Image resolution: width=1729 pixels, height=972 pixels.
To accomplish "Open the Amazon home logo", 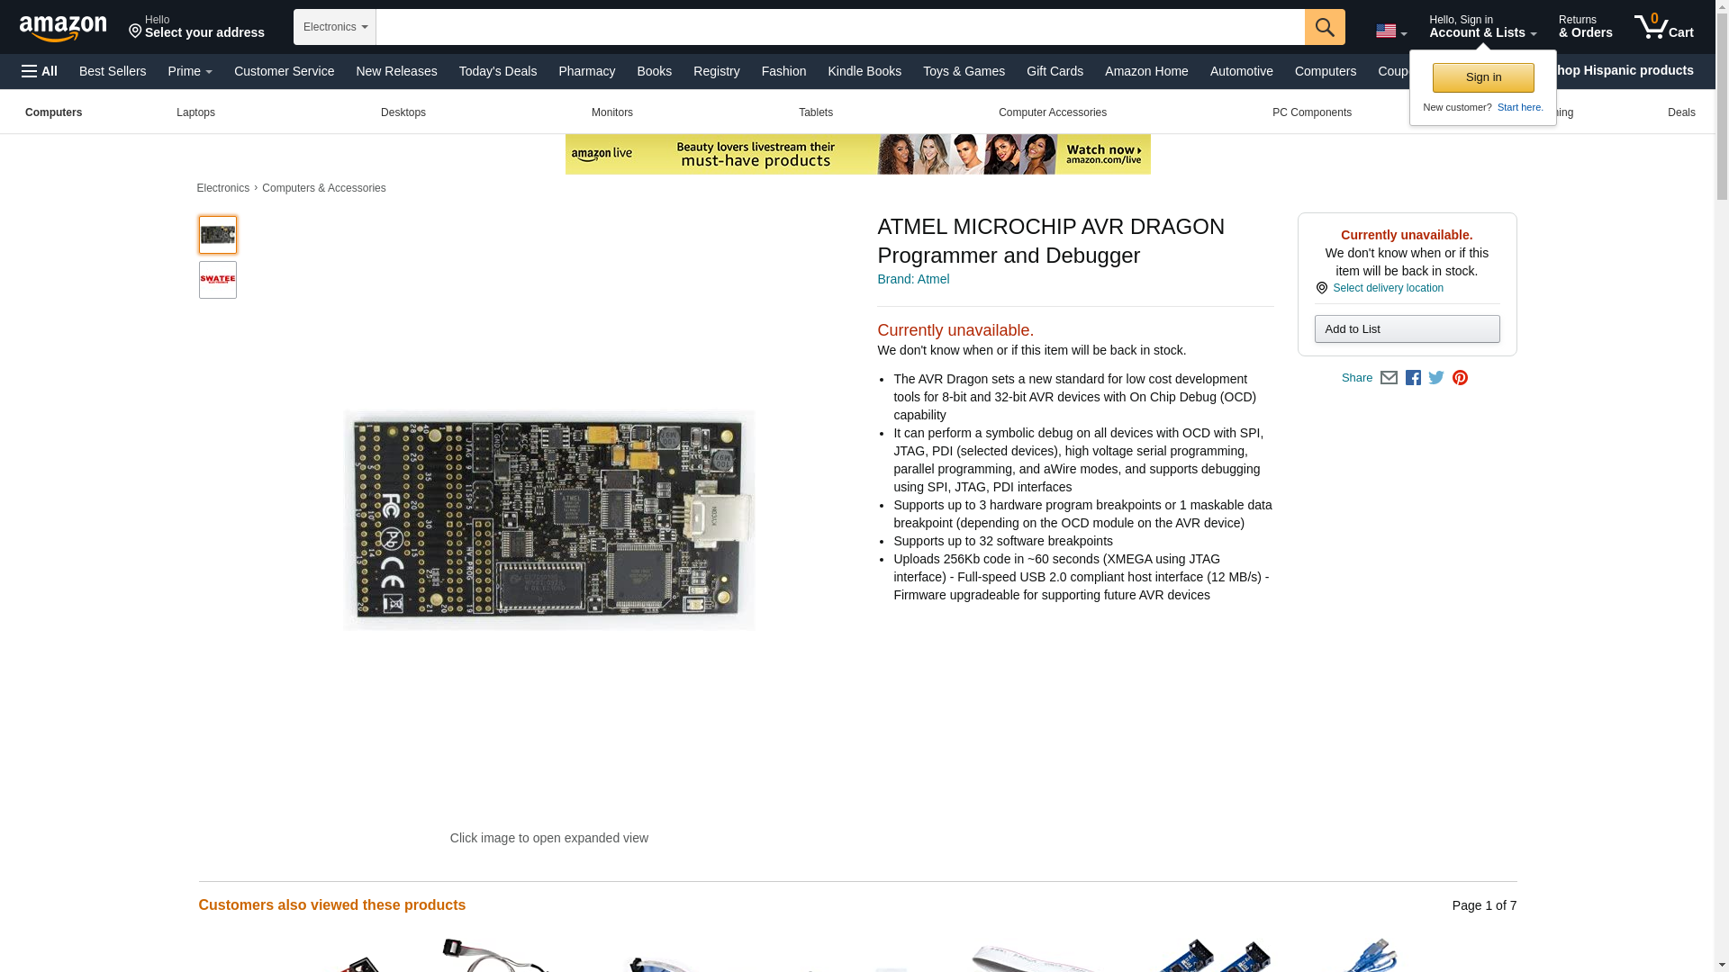I will click(x=63, y=28).
